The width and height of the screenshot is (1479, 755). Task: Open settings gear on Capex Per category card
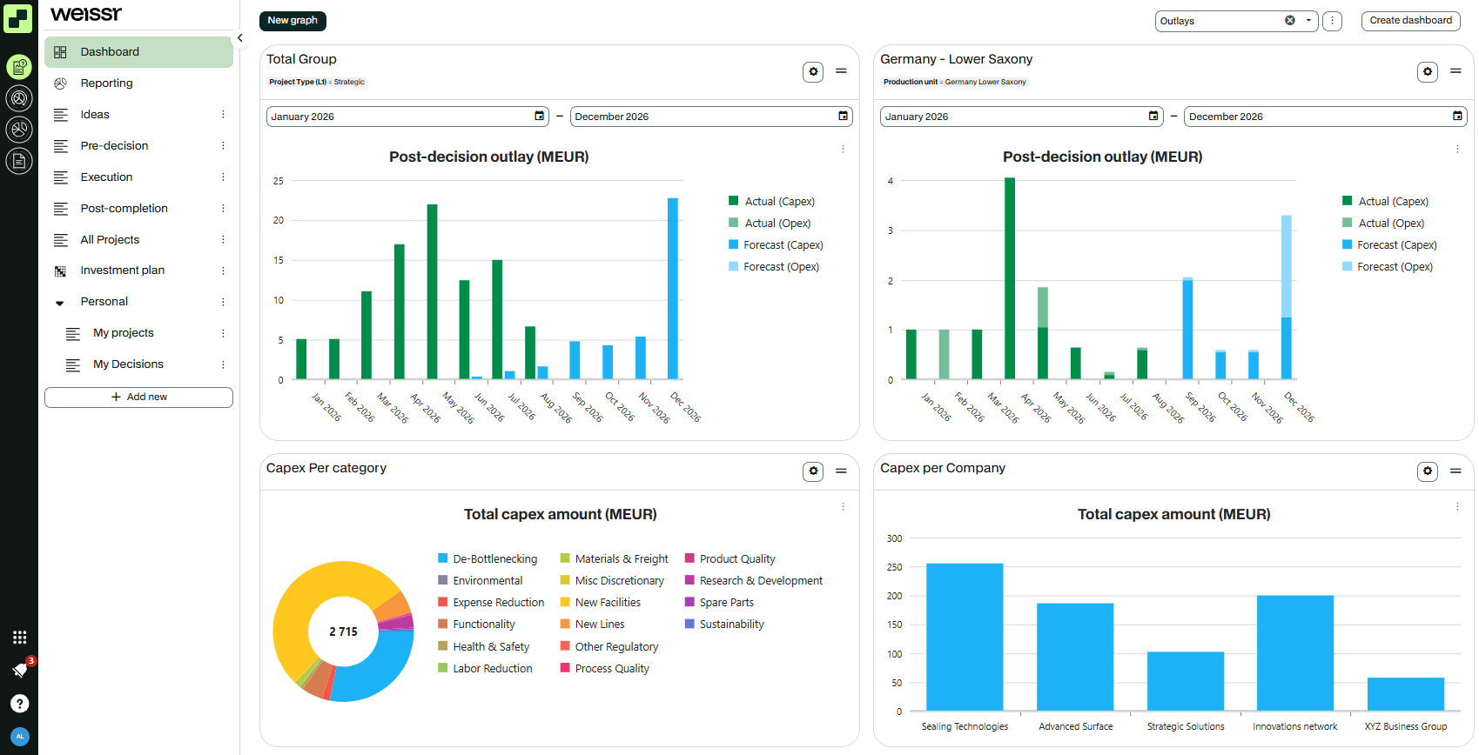[813, 471]
